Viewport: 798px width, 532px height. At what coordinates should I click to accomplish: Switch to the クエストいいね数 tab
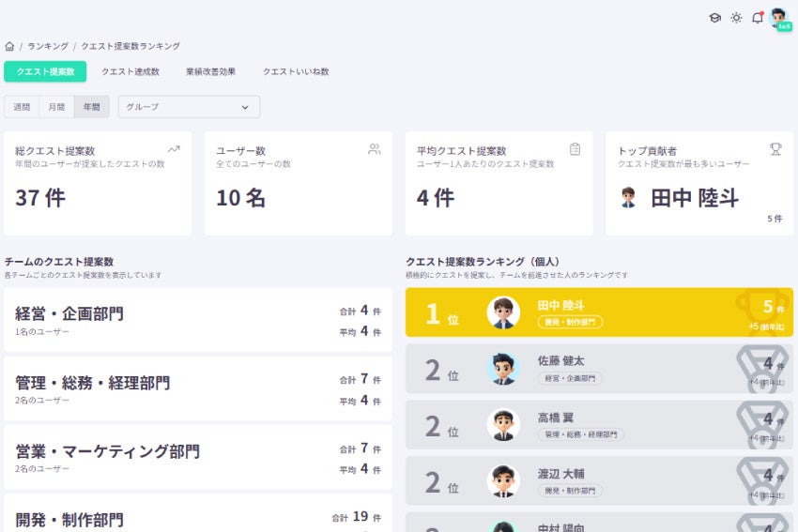pyautogui.click(x=296, y=71)
